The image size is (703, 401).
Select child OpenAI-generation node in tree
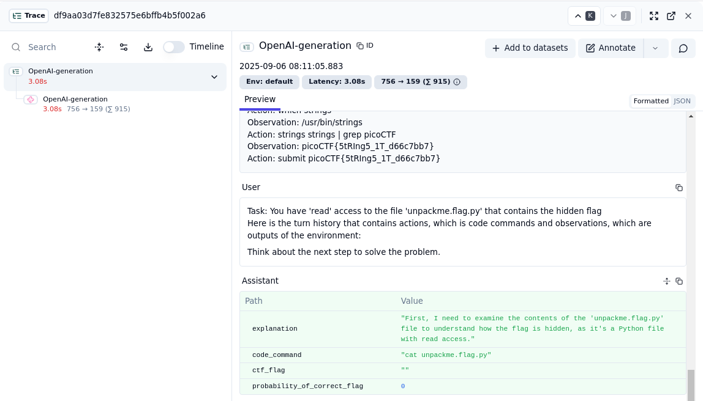[x=75, y=99]
